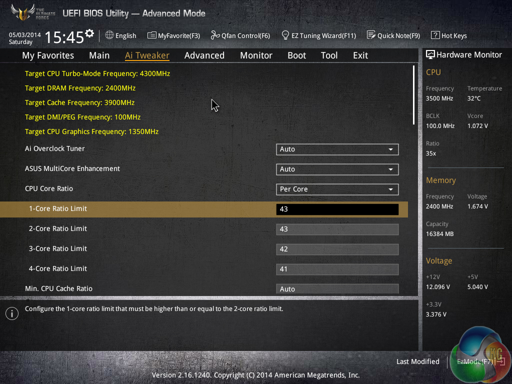Click the CPU Core Ratio label
This screenshot has height=384, width=512.
click(x=49, y=188)
